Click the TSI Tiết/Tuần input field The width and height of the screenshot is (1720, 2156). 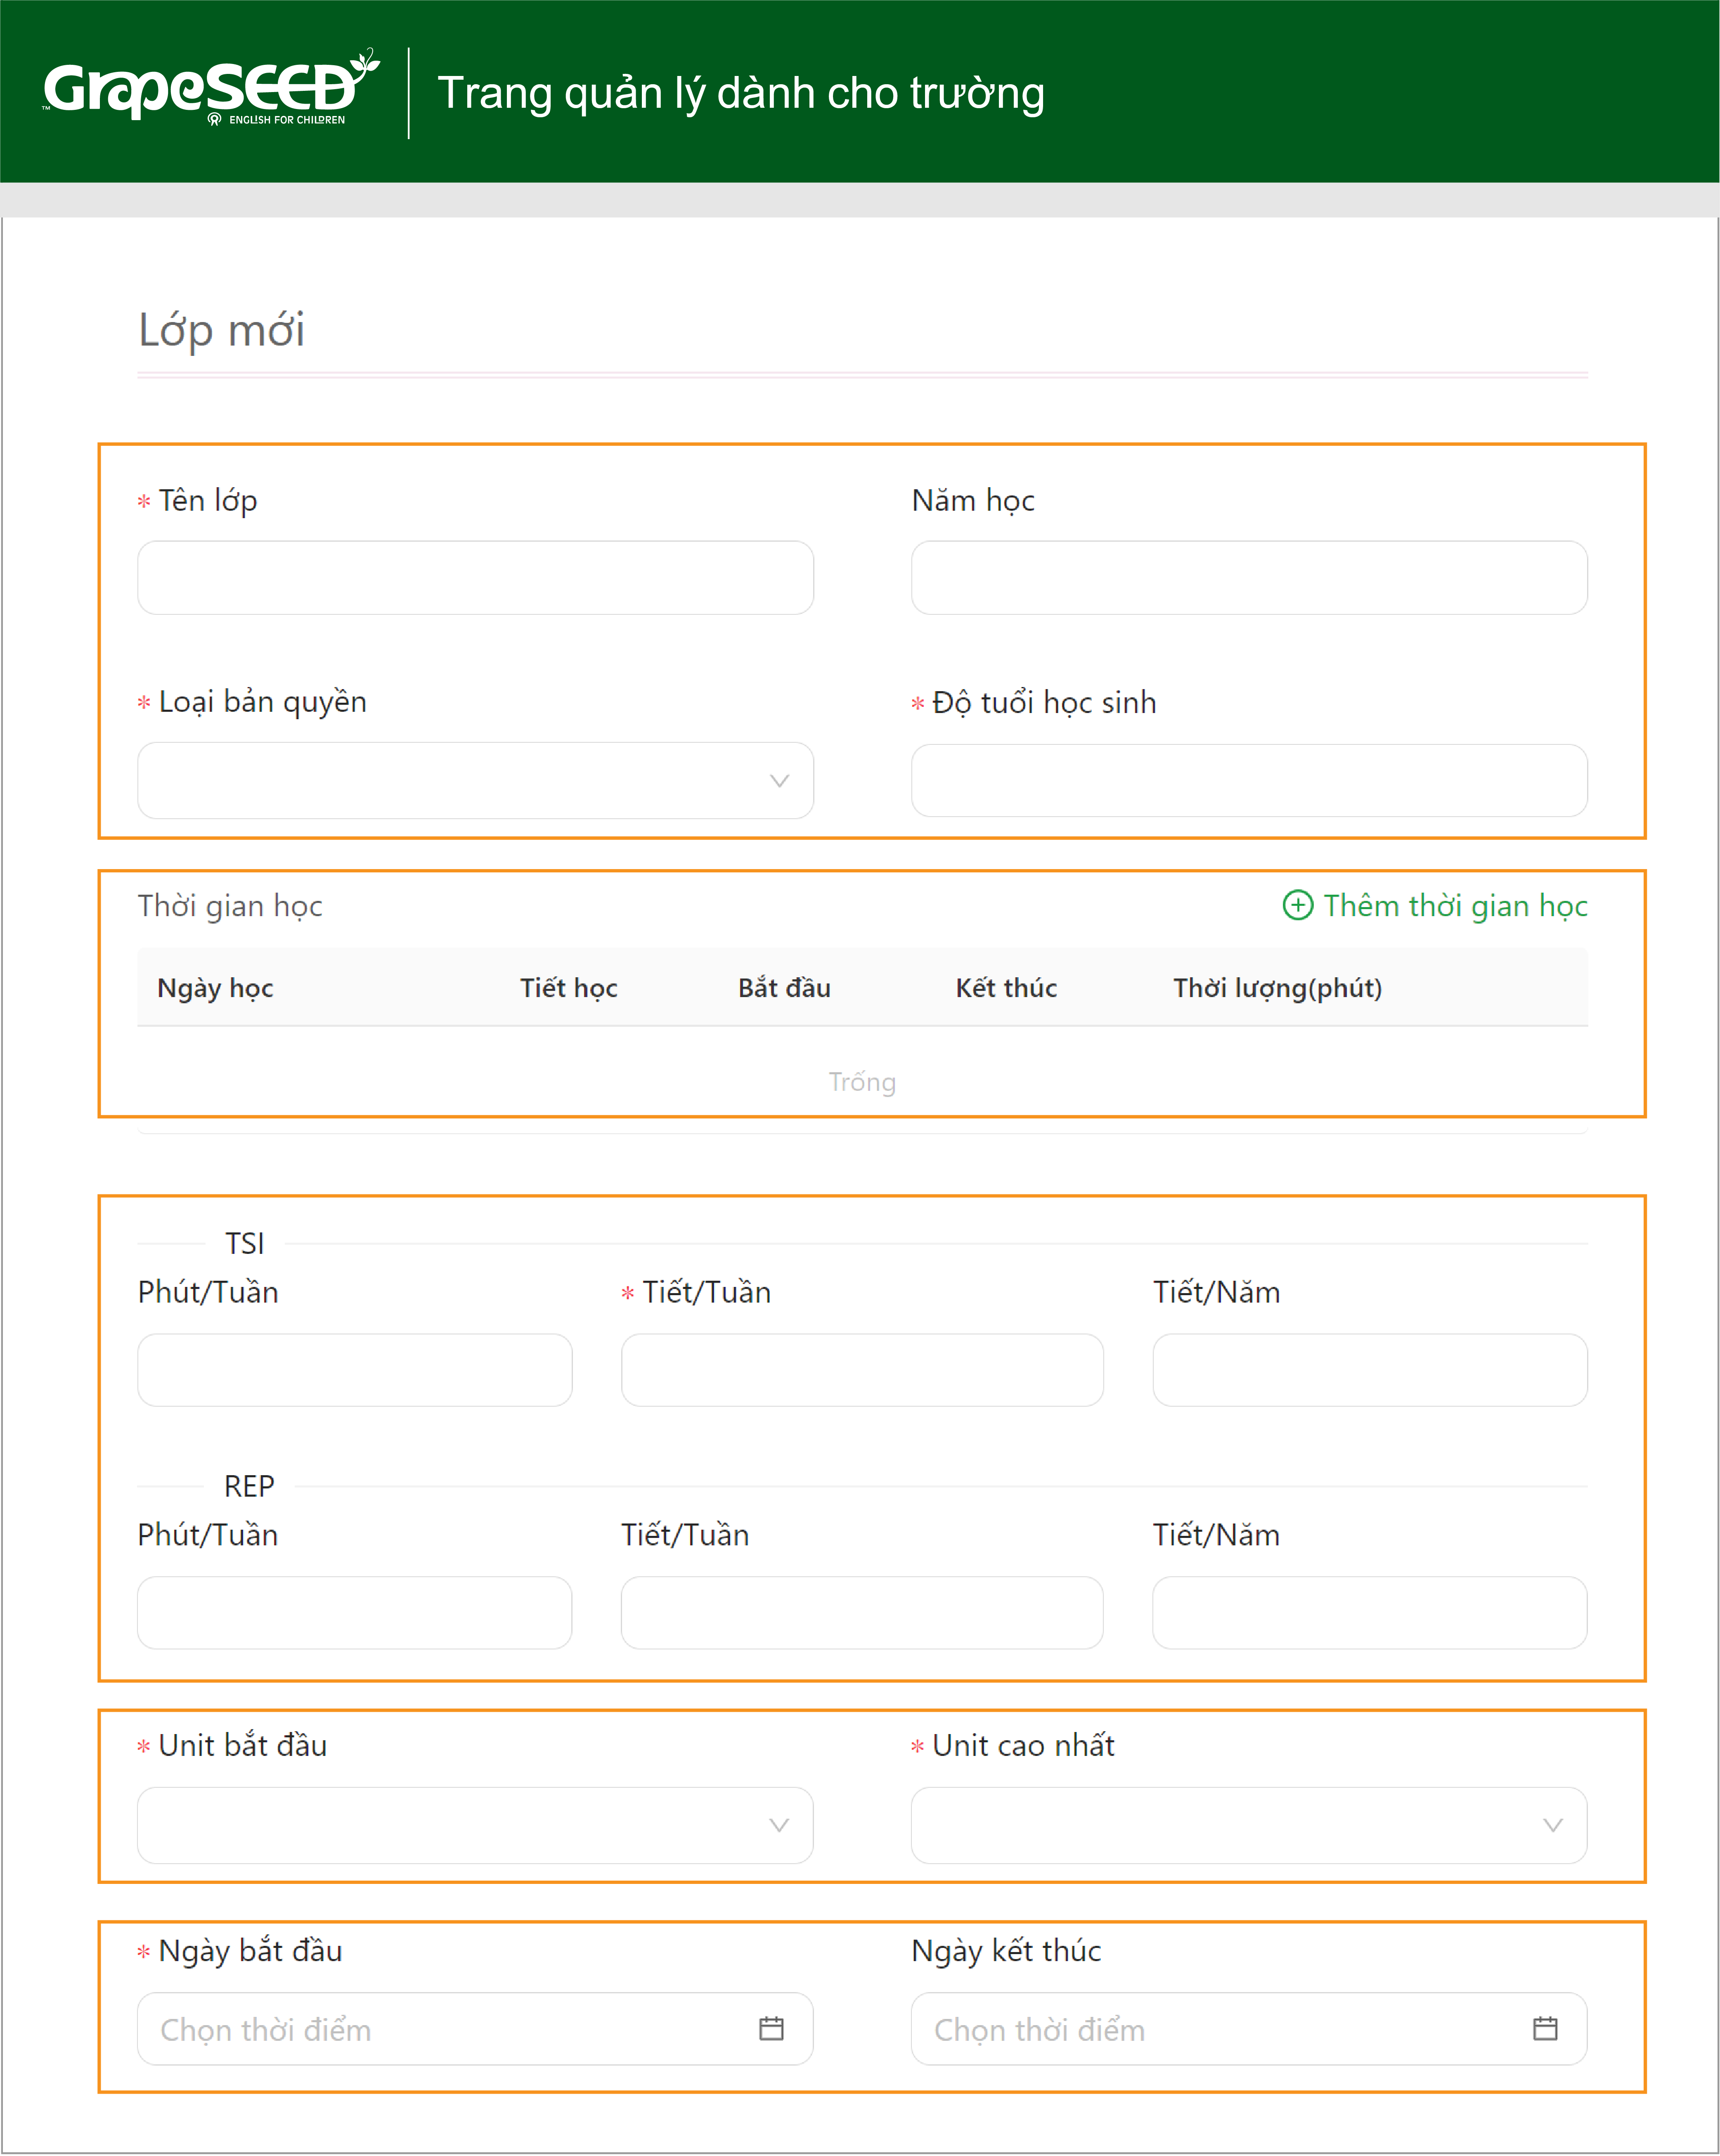click(862, 1370)
